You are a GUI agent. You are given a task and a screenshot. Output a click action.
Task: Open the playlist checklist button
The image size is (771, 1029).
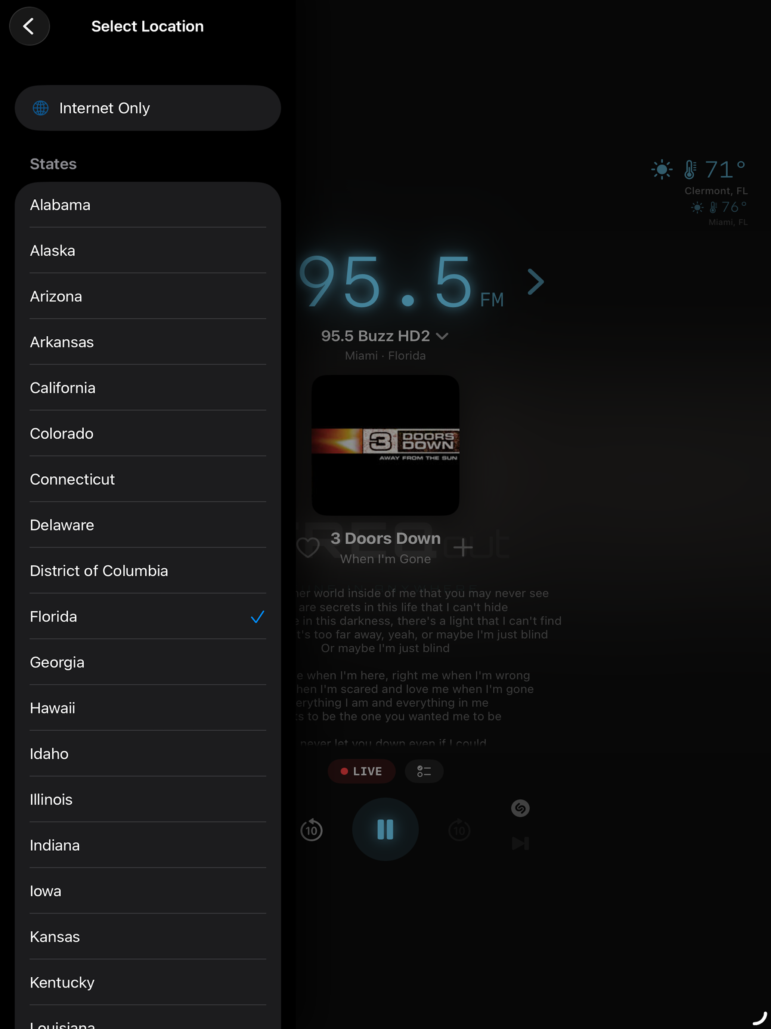pos(424,771)
